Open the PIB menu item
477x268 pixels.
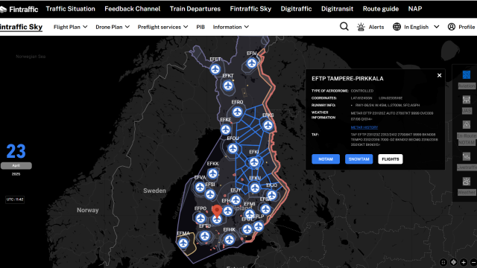pos(200,27)
